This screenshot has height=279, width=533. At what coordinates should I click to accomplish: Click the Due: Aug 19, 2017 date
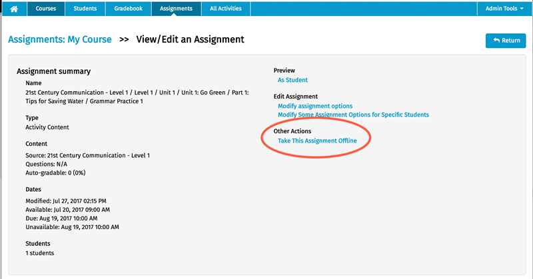click(x=61, y=218)
